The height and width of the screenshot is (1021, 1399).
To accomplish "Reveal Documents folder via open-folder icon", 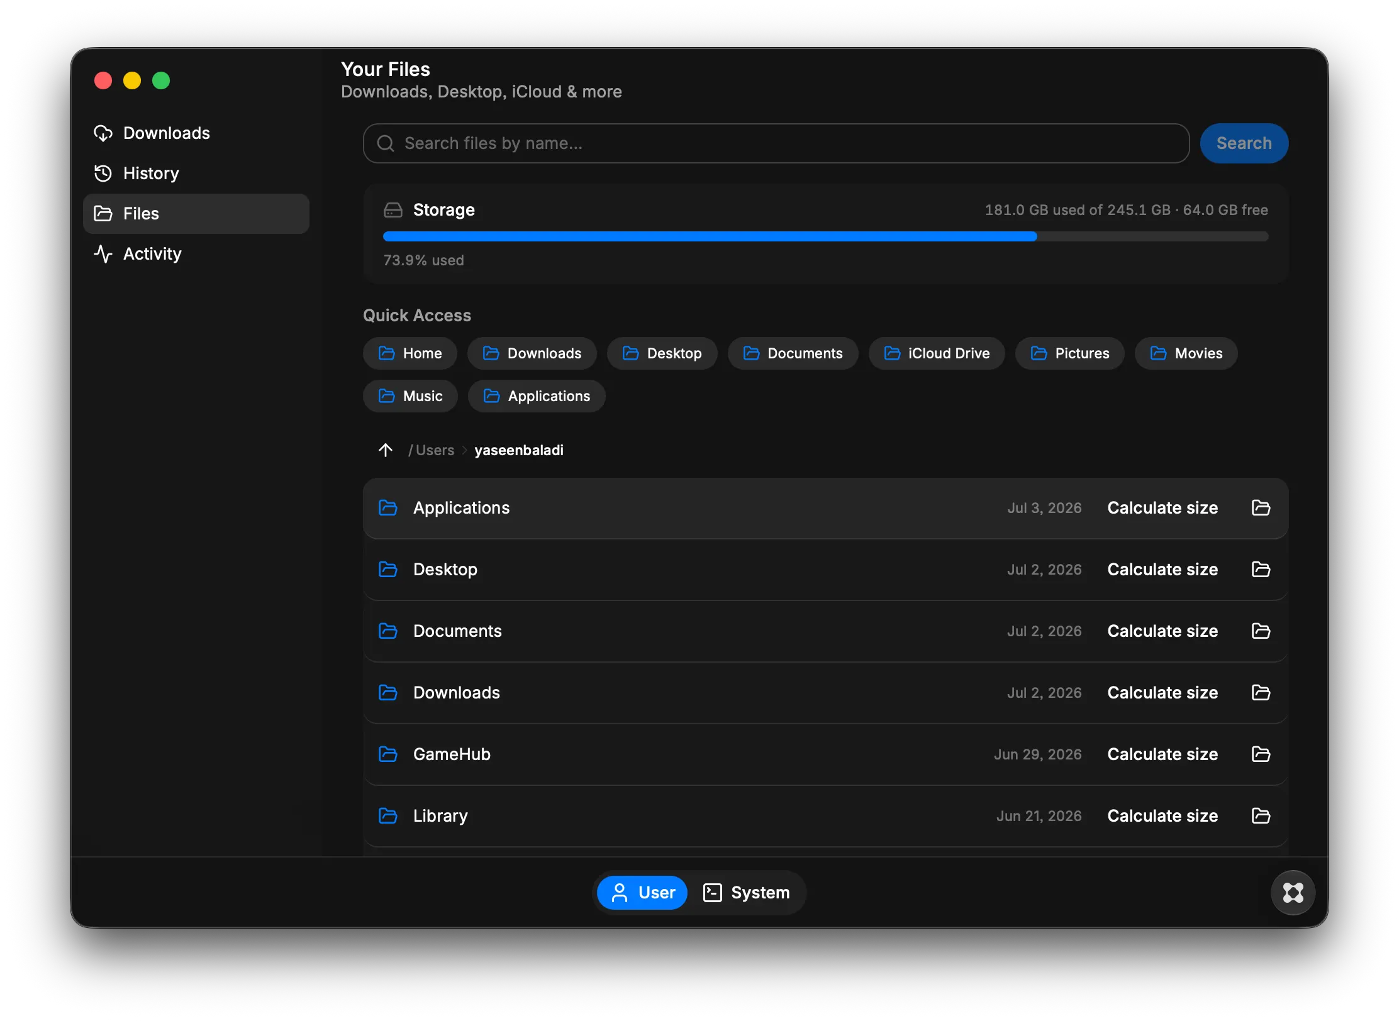I will pyautogui.click(x=1261, y=631).
